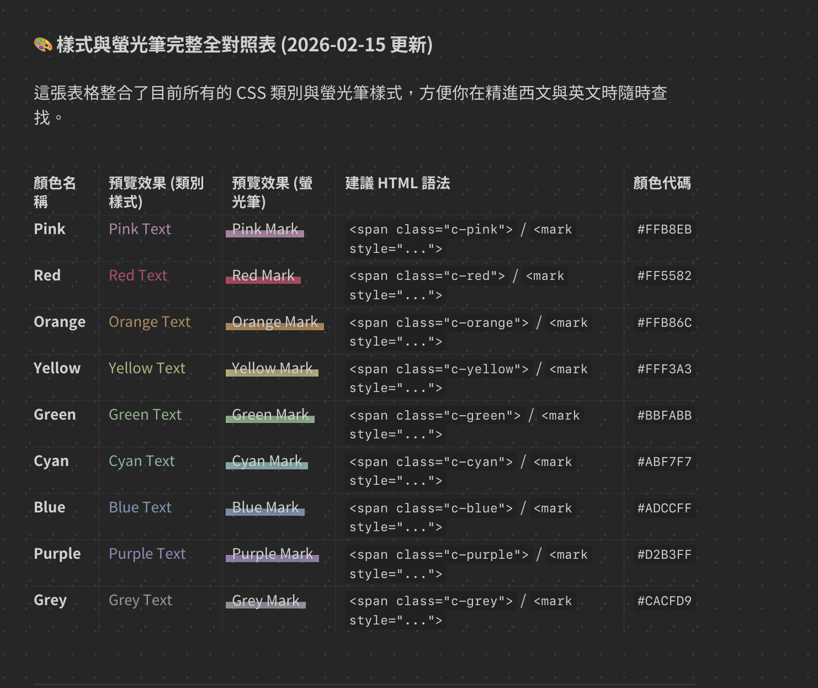This screenshot has height=688, width=818.
Task: Click the Blue Mark highlighter sample
Action: [265, 507]
